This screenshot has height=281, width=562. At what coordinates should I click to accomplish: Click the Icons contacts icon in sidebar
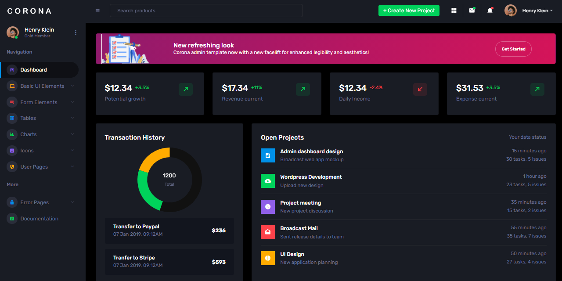click(12, 151)
